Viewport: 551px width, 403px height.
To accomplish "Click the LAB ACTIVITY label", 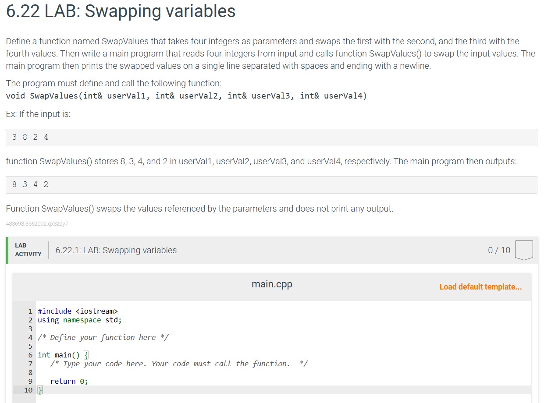I will click(28, 250).
